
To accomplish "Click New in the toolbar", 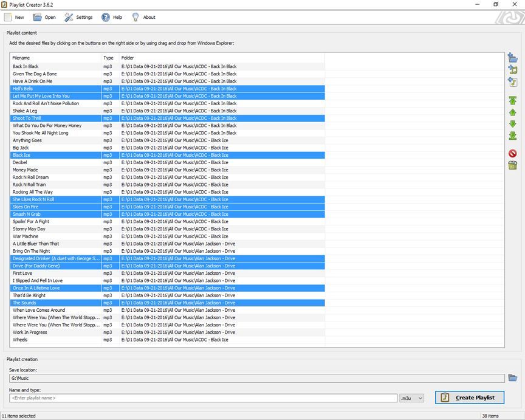I will [14, 17].
